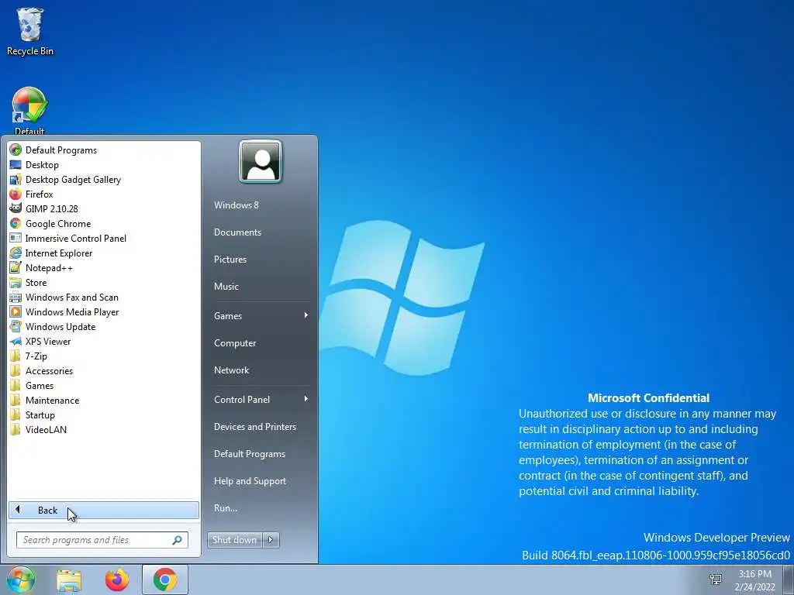Click the network tray icon

(x=716, y=580)
